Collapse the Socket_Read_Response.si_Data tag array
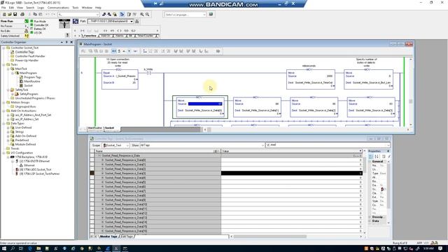 click(x=99, y=155)
